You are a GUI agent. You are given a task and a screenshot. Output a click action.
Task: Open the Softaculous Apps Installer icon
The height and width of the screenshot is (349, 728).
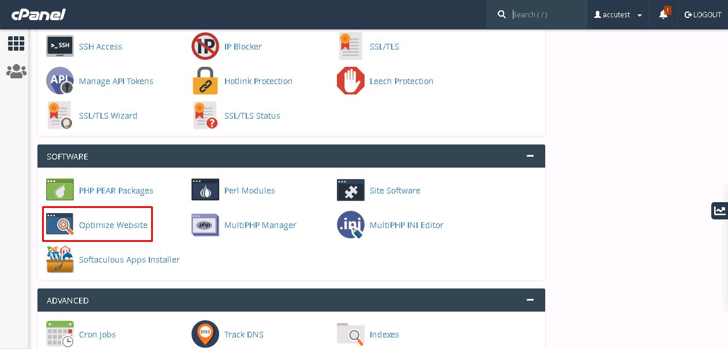(x=60, y=259)
